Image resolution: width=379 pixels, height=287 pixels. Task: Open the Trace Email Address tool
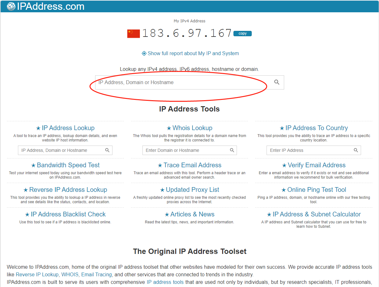click(x=192, y=165)
